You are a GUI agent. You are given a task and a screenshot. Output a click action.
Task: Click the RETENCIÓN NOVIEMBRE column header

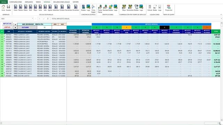tap(73, 32)
